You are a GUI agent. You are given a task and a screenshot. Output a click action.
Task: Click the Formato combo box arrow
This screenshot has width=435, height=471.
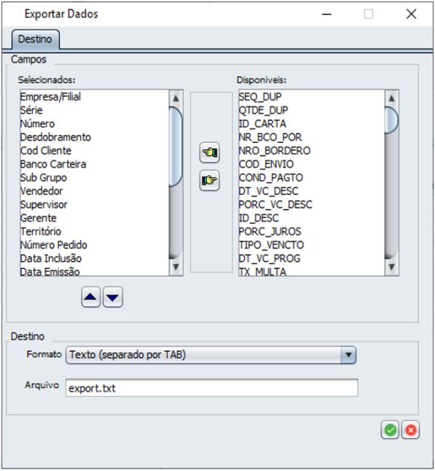pyautogui.click(x=348, y=355)
